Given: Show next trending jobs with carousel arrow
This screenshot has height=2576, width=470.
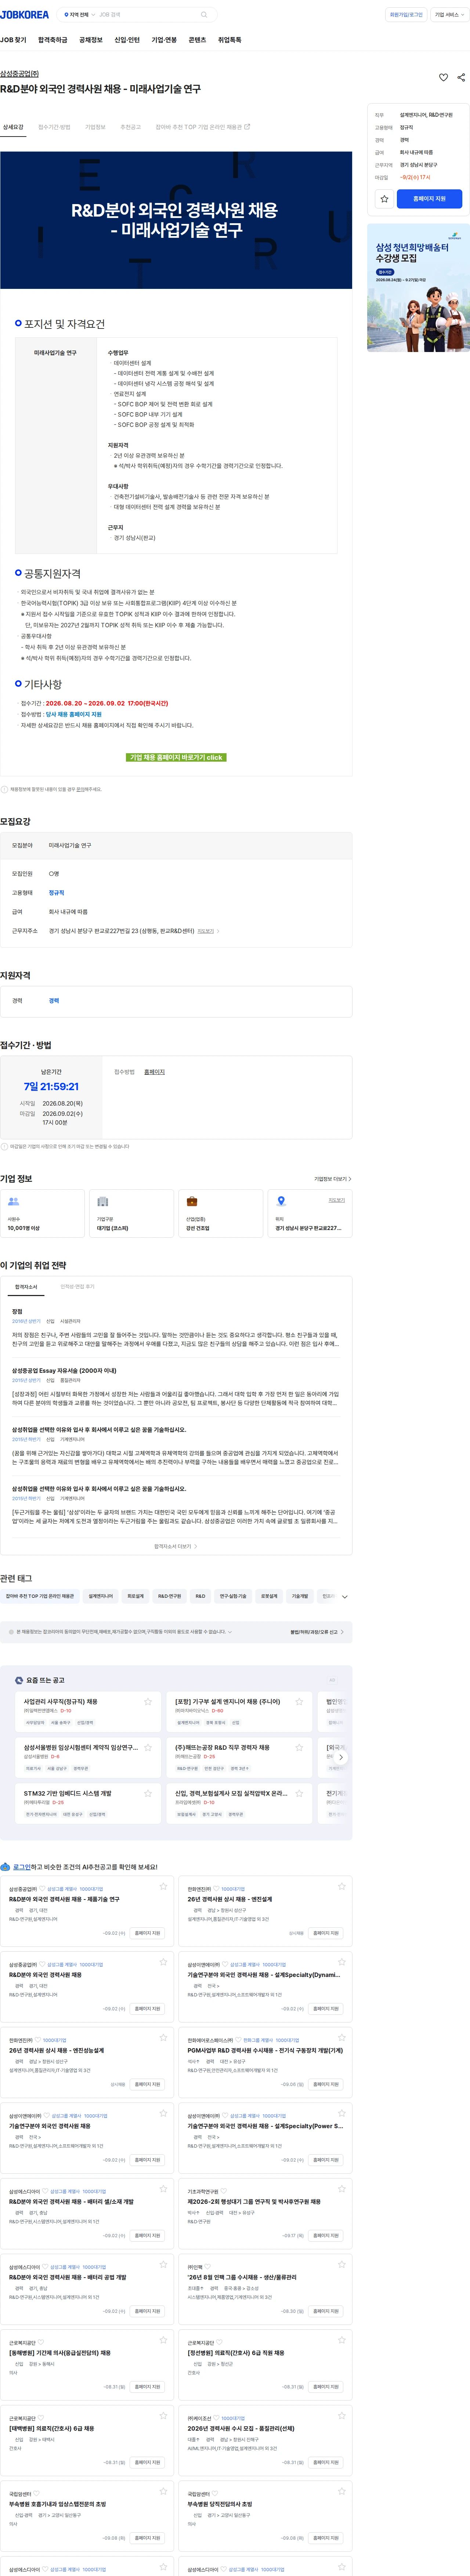Looking at the screenshot, I should point(341,1757).
